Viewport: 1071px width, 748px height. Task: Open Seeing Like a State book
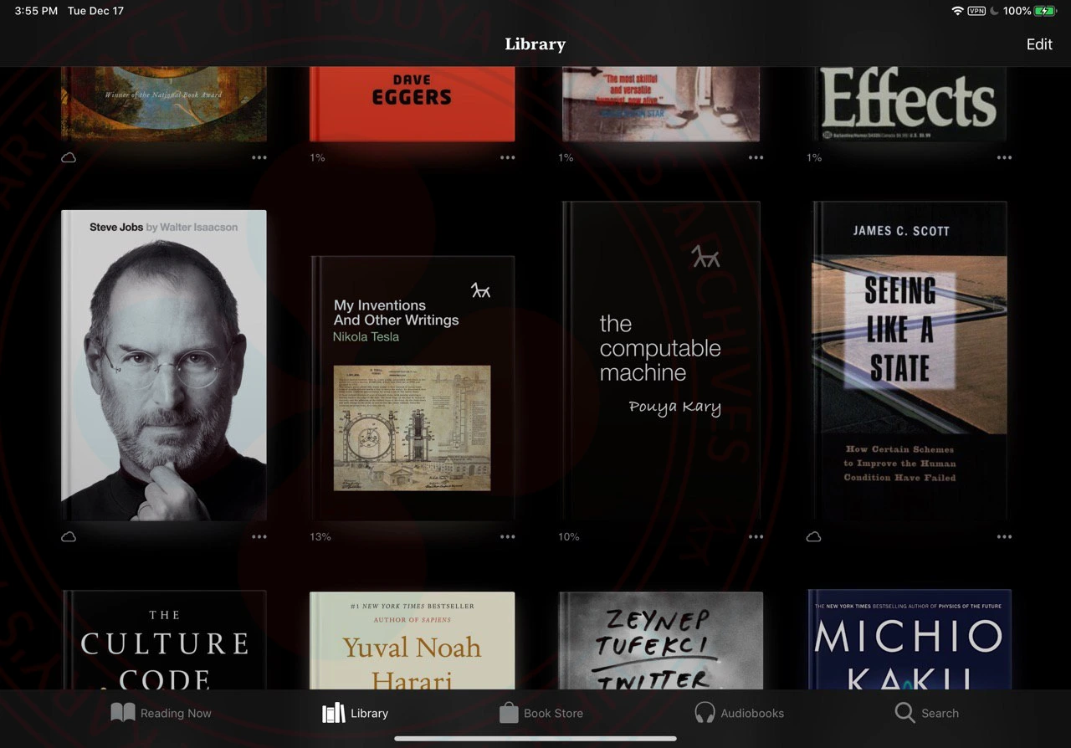coord(910,361)
